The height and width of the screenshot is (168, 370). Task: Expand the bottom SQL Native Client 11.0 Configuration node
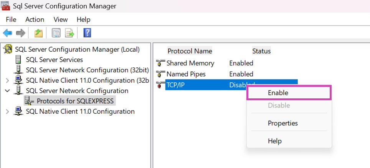7,111
